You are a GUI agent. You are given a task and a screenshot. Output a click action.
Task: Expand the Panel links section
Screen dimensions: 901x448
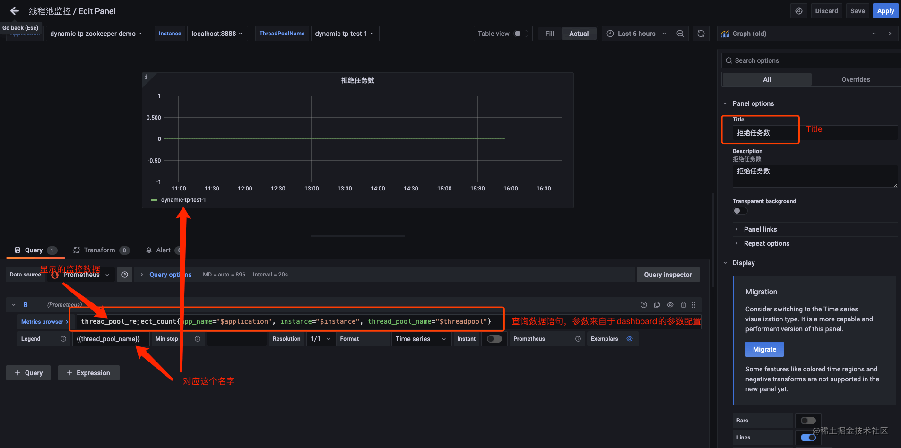coord(760,229)
